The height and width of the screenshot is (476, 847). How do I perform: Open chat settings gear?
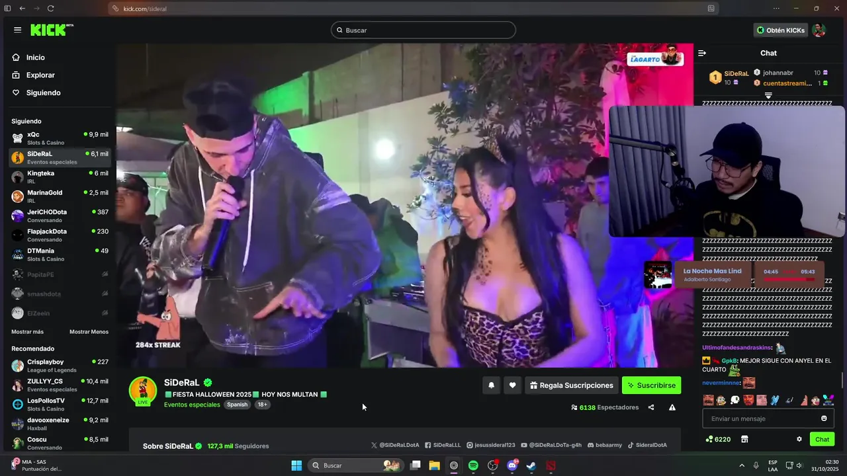(x=799, y=440)
